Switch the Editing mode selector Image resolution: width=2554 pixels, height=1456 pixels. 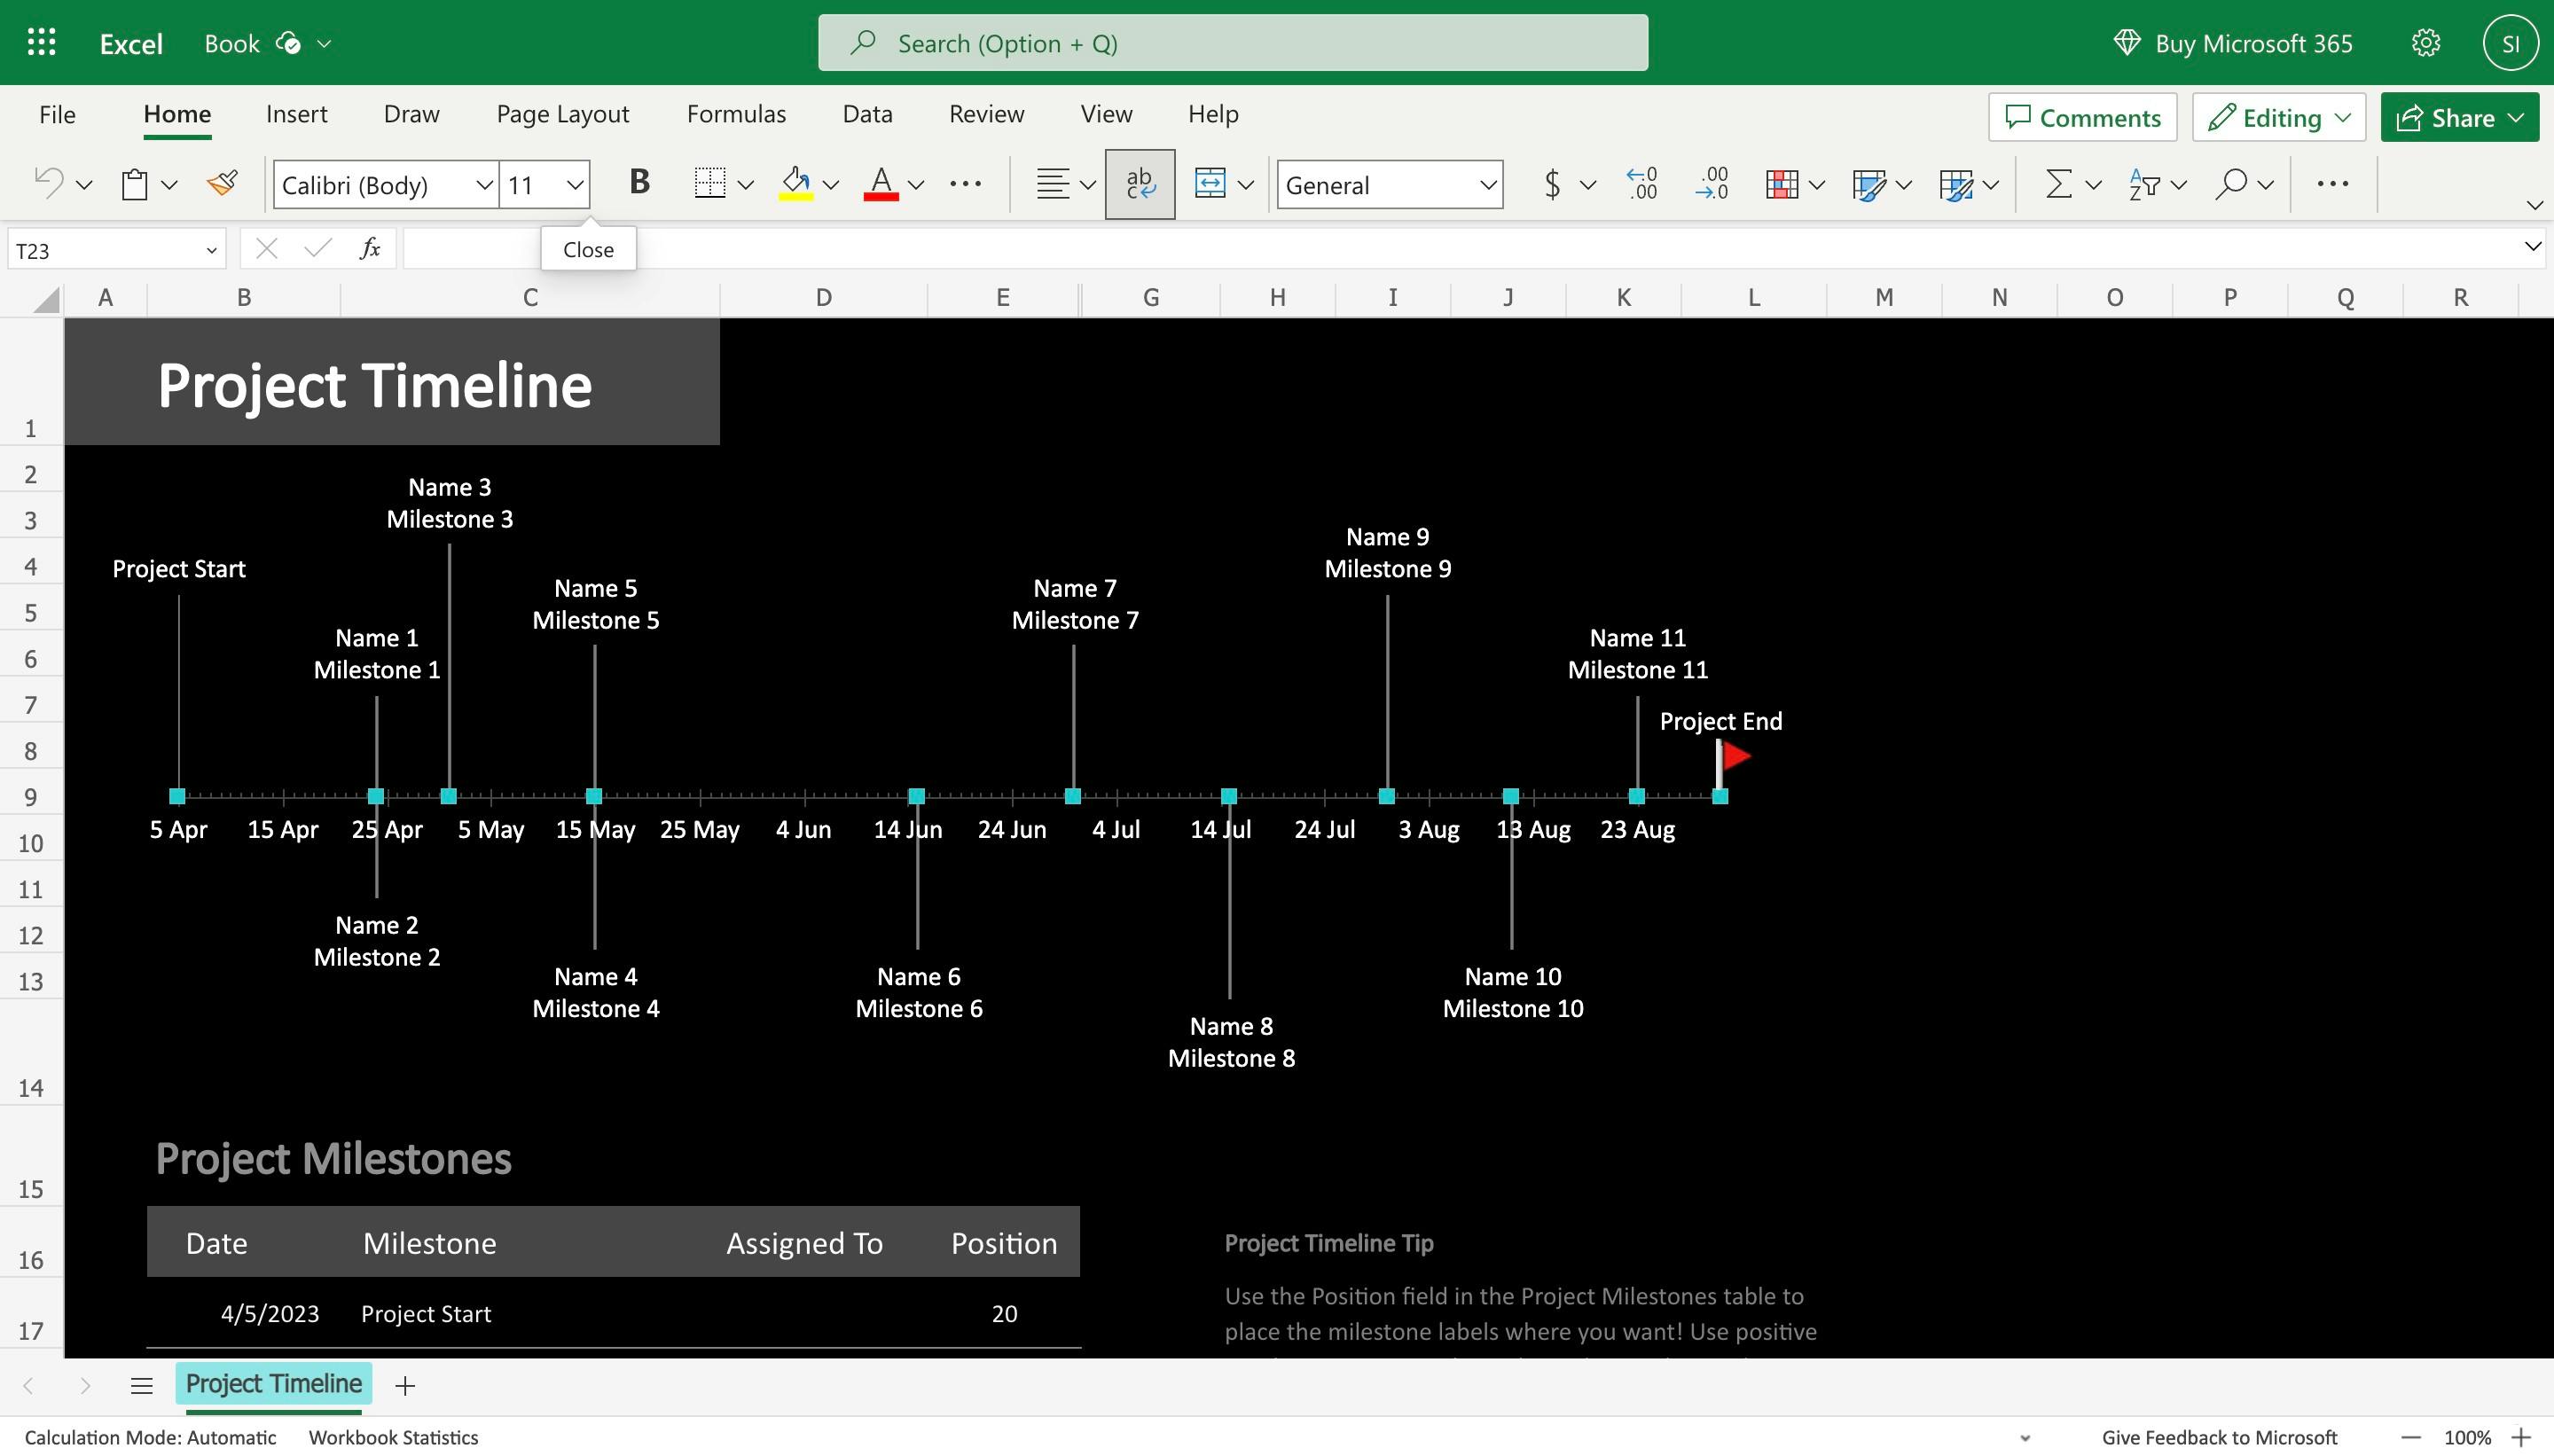pos(2277,117)
